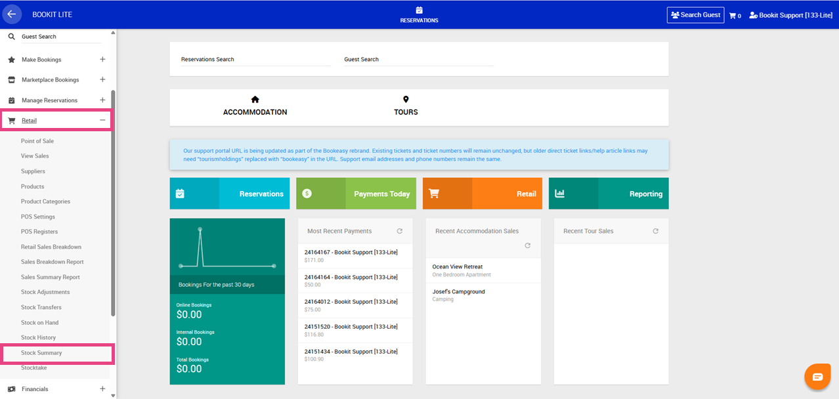The width and height of the screenshot is (839, 399).
Task: Expand Manage Reservations with plus sign
Action: pyautogui.click(x=102, y=100)
